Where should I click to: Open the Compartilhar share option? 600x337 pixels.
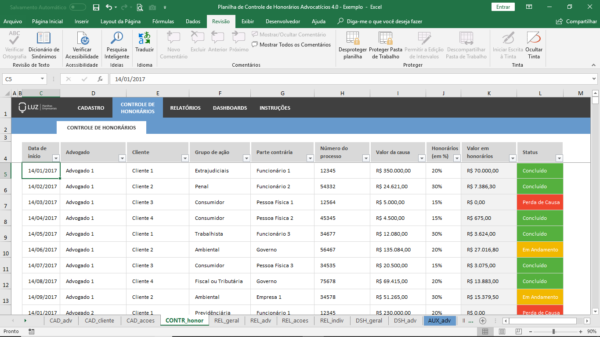click(576, 21)
